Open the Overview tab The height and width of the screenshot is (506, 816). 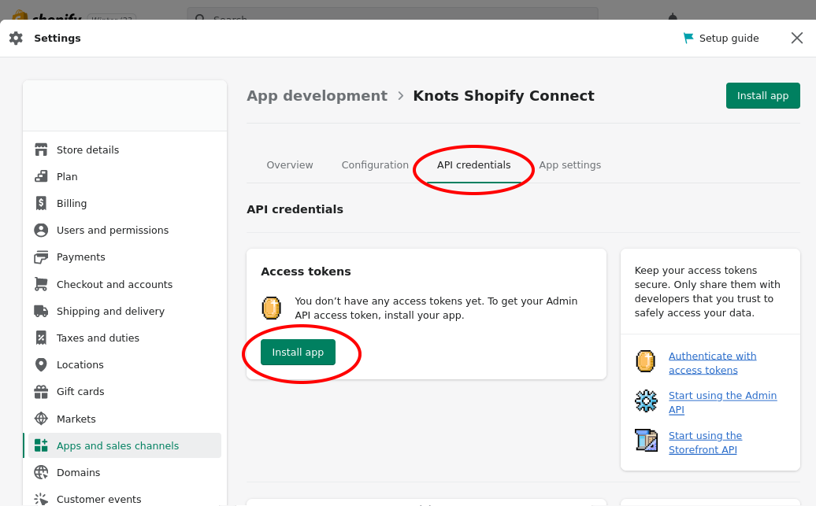[x=290, y=164]
